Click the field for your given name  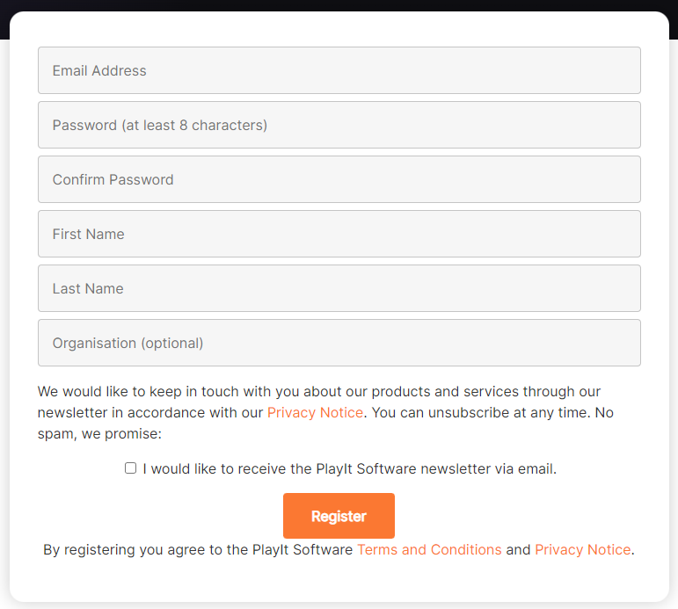(x=339, y=234)
